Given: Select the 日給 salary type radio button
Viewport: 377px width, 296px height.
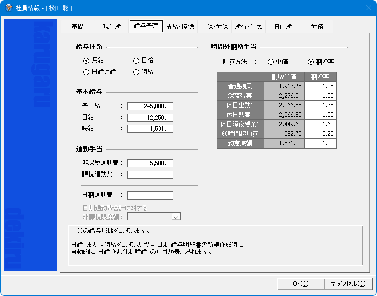Looking at the screenshot, I should coord(136,61).
